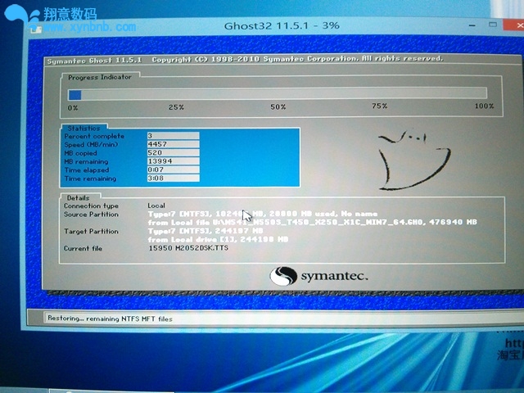Click the 0% progress marker
This screenshot has height=393, width=524.
pos(73,108)
